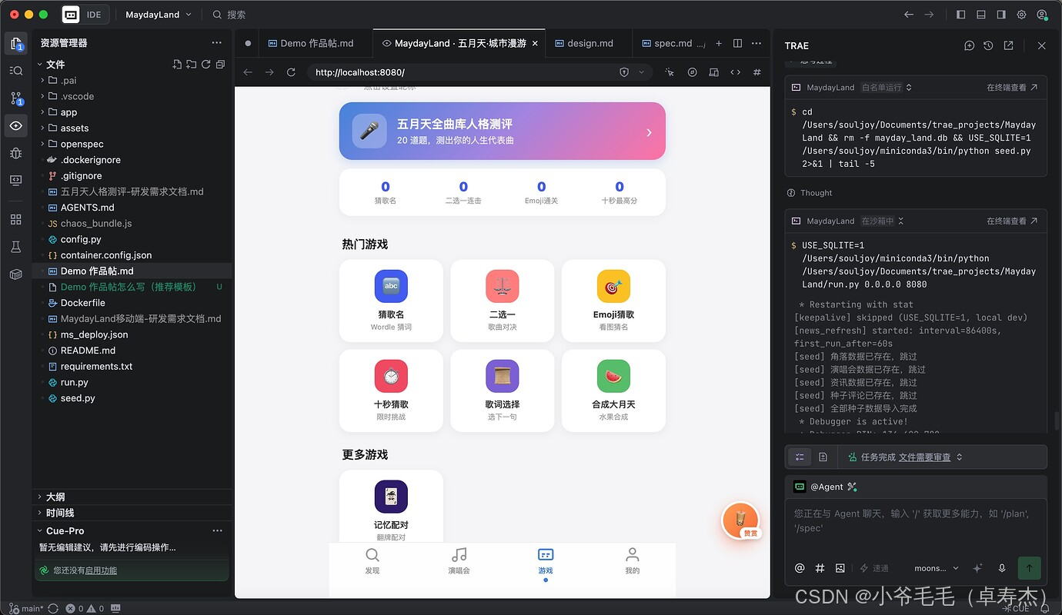Open the testing flask icon in activity bar
Screen dimensions: 1062x615
click(15, 247)
